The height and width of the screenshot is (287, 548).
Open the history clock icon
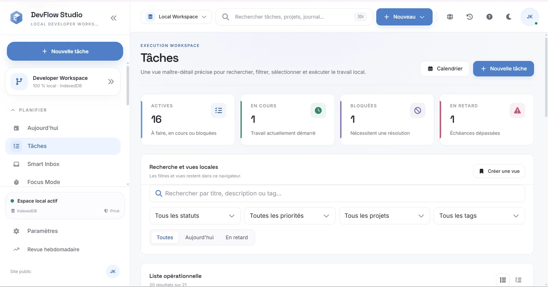click(470, 17)
